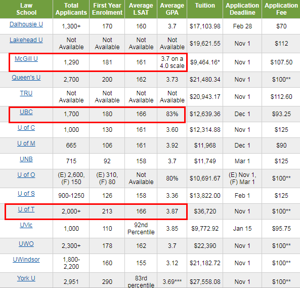Click the McGill U law school link
The image size is (300, 288).
(x=26, y=59)
